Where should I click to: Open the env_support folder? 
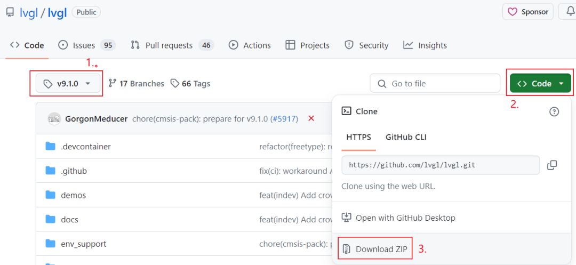pos(83,244)
